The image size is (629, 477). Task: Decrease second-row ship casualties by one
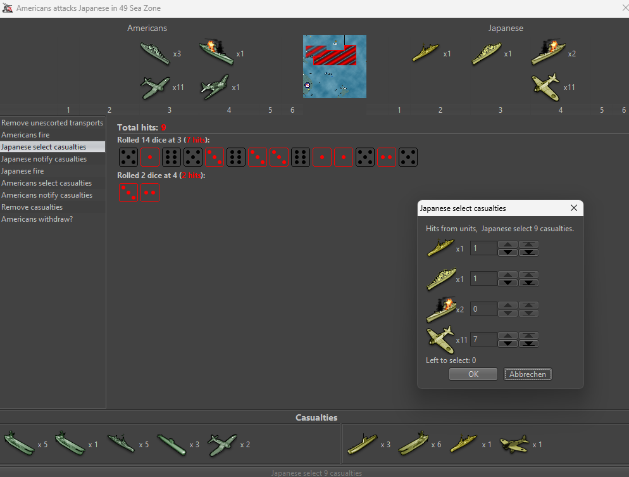[x=508, y=283]
